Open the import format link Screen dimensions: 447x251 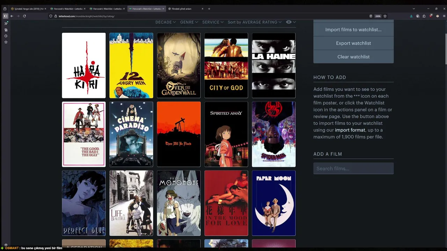click(x=350, y=130)
